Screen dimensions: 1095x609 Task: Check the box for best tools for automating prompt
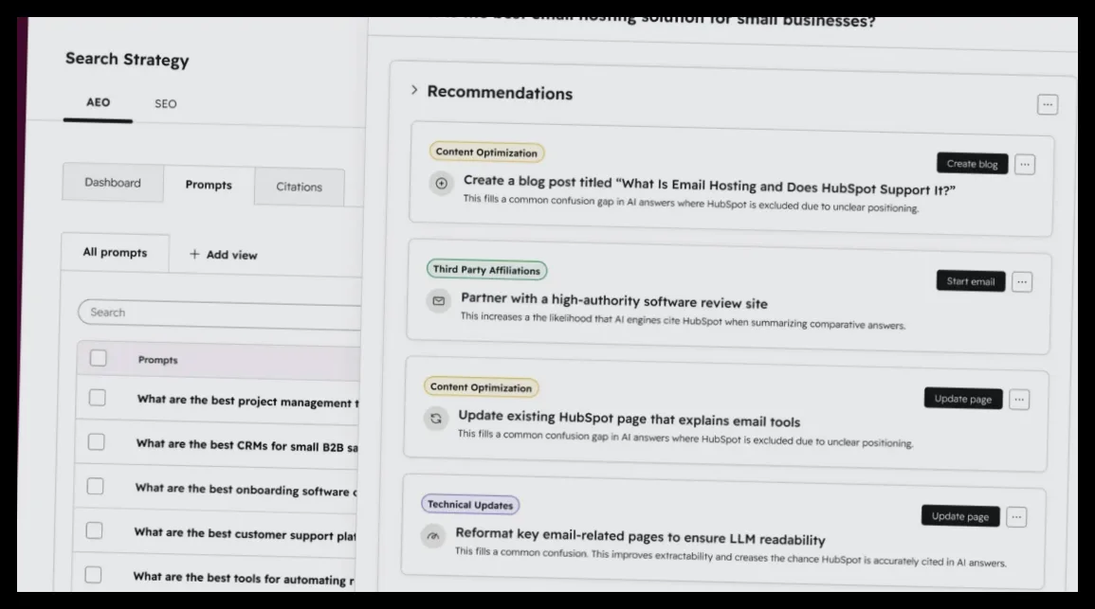pyautogui.click(x=93, y=575)
